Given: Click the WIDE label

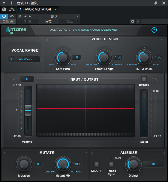Looking at the screenshot, I should pyautogui.click(x=156, y=65).
